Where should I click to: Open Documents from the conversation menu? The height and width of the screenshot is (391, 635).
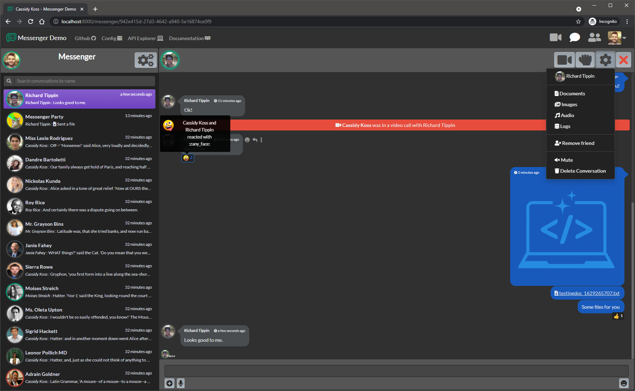(570, 94)
